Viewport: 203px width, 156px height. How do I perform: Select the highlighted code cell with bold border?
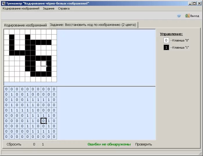coord(43,121)
